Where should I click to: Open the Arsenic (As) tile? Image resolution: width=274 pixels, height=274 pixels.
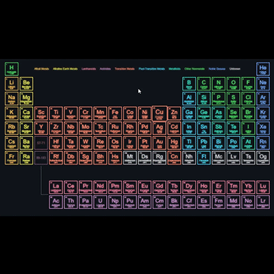(x=219, y=114)
